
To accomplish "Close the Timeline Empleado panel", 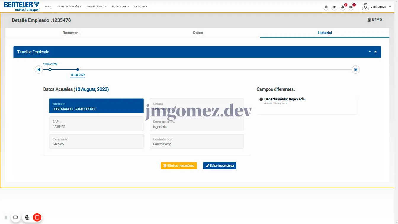I will tap(375, 52).
